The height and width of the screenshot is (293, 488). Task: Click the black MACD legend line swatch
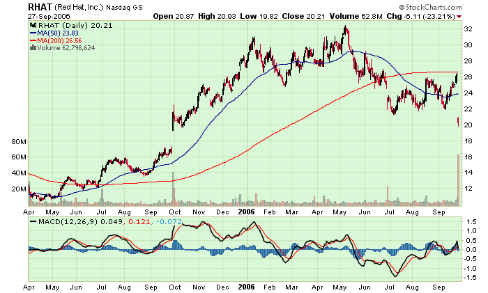click(x=33, y=222)
